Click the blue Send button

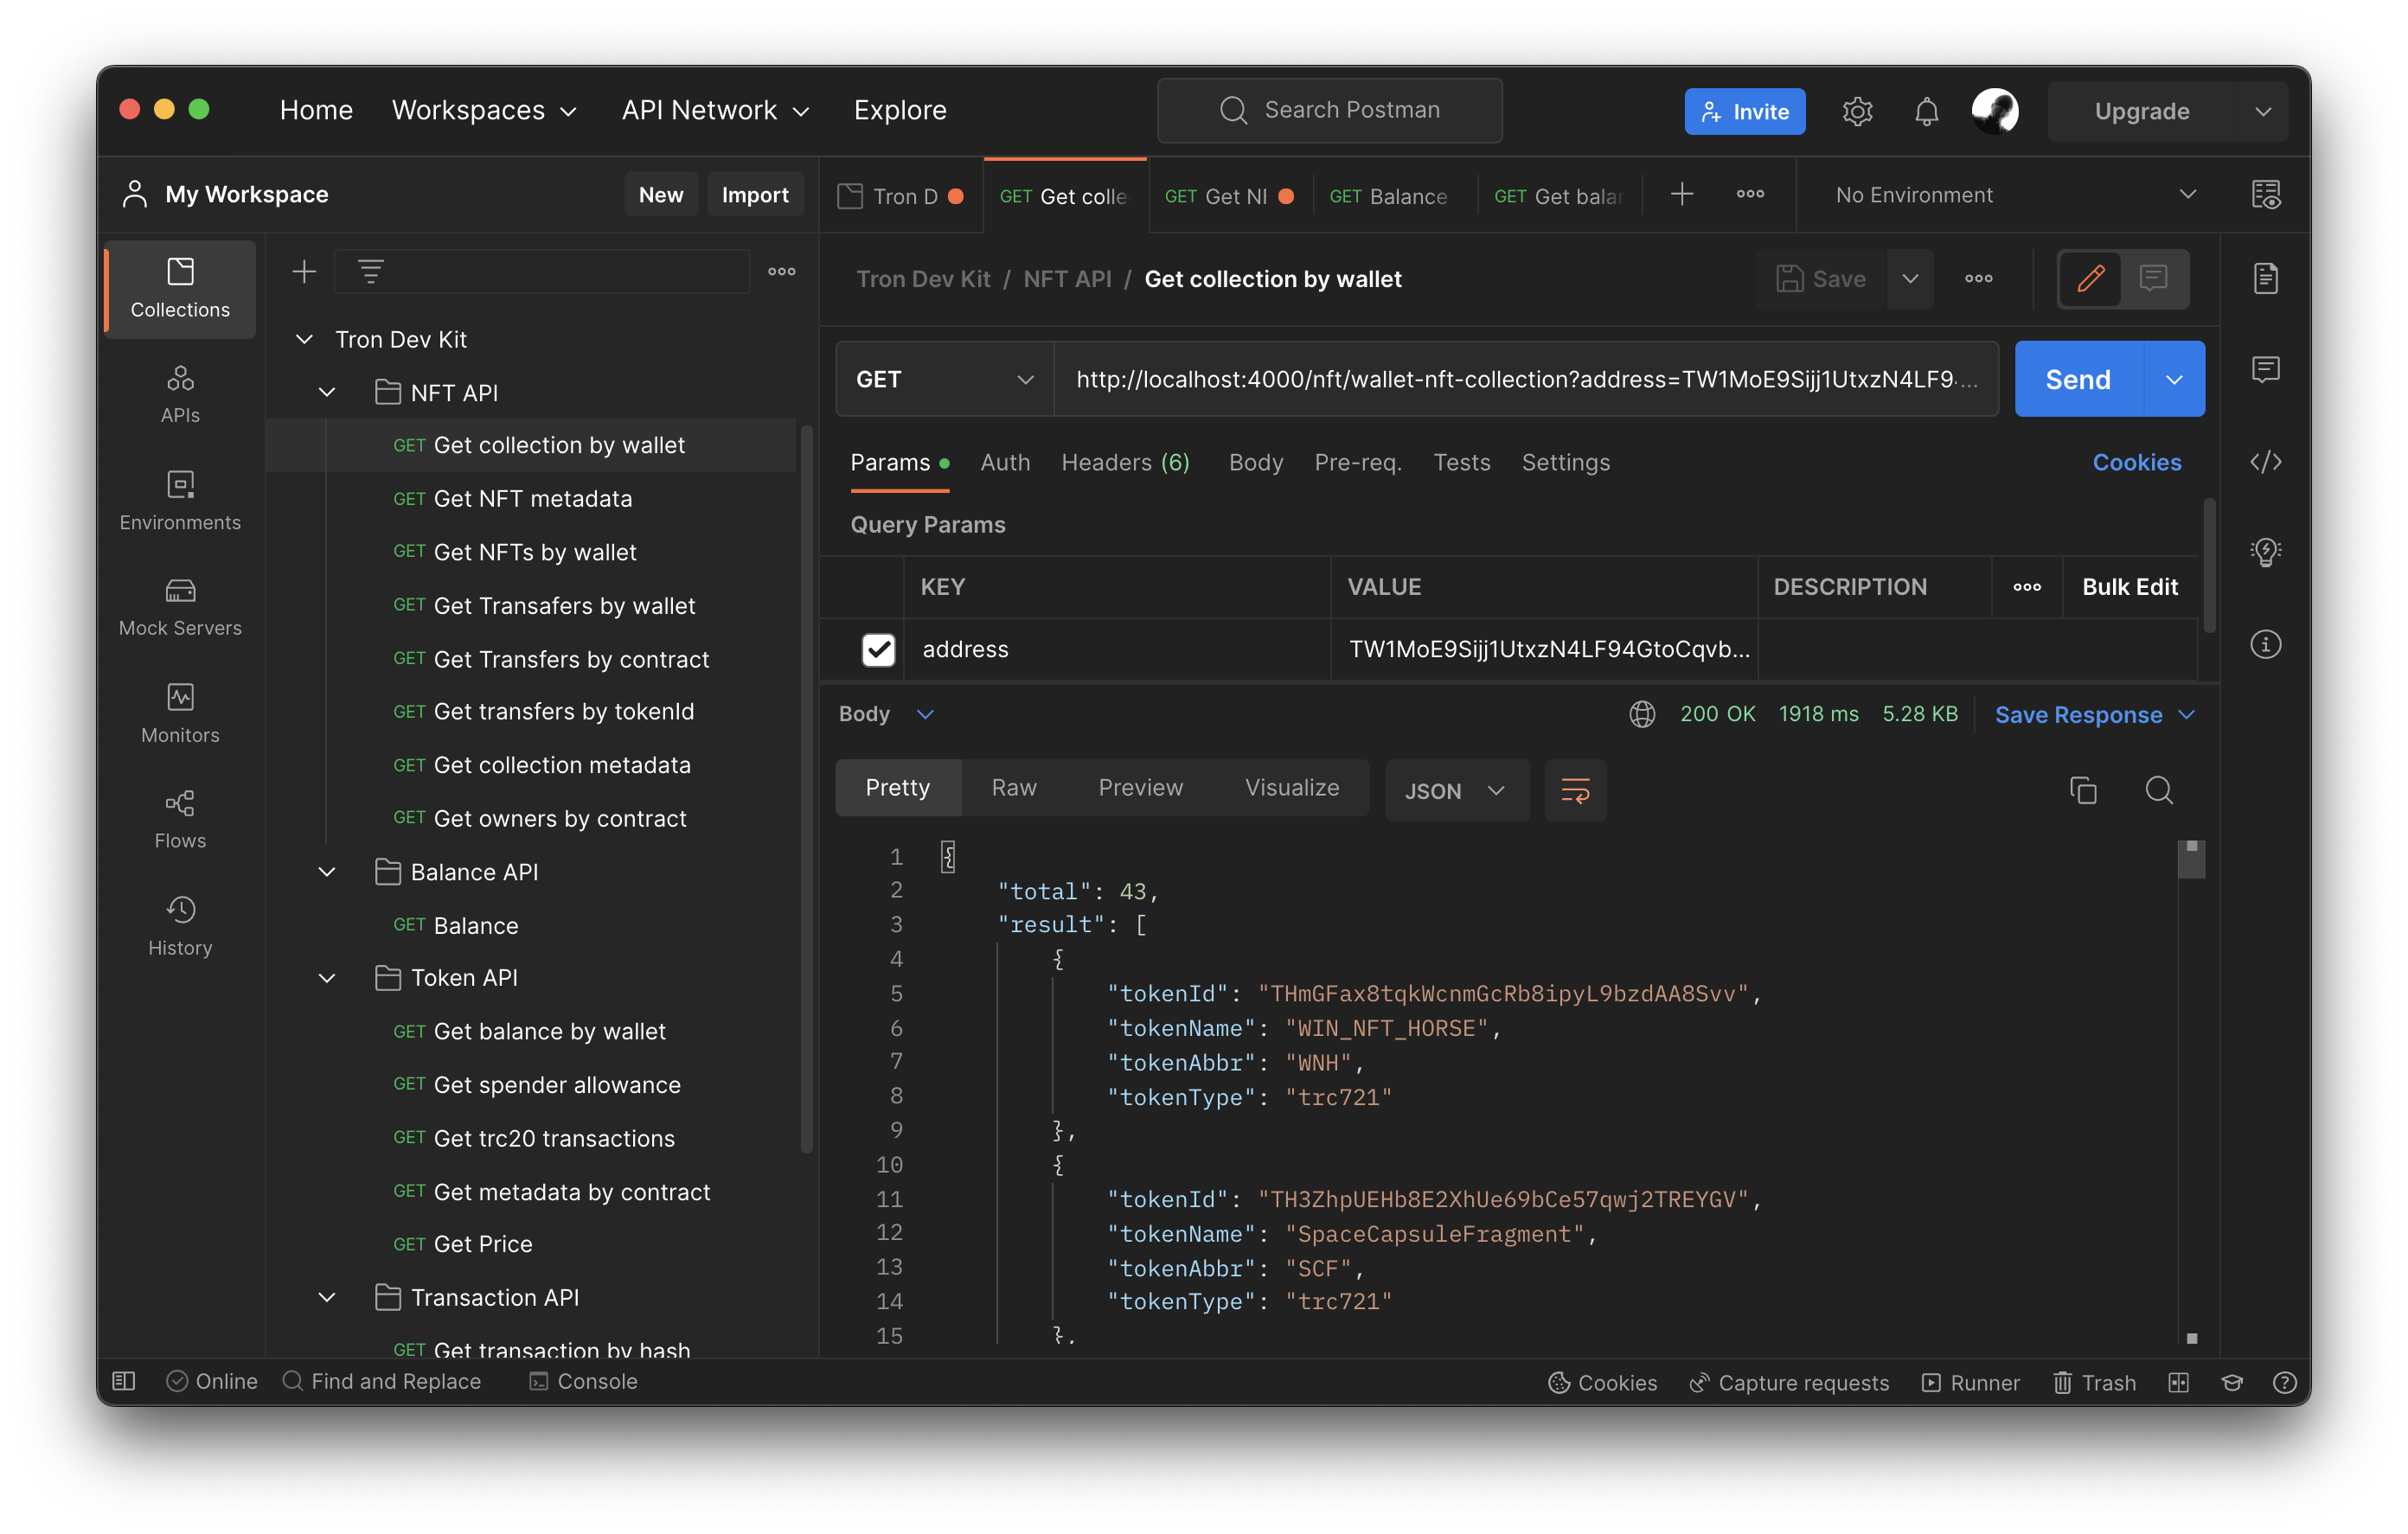click(x=2077, y=379)
